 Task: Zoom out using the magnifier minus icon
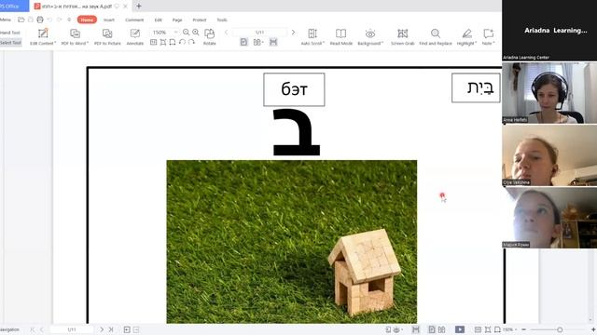(186, 33)
